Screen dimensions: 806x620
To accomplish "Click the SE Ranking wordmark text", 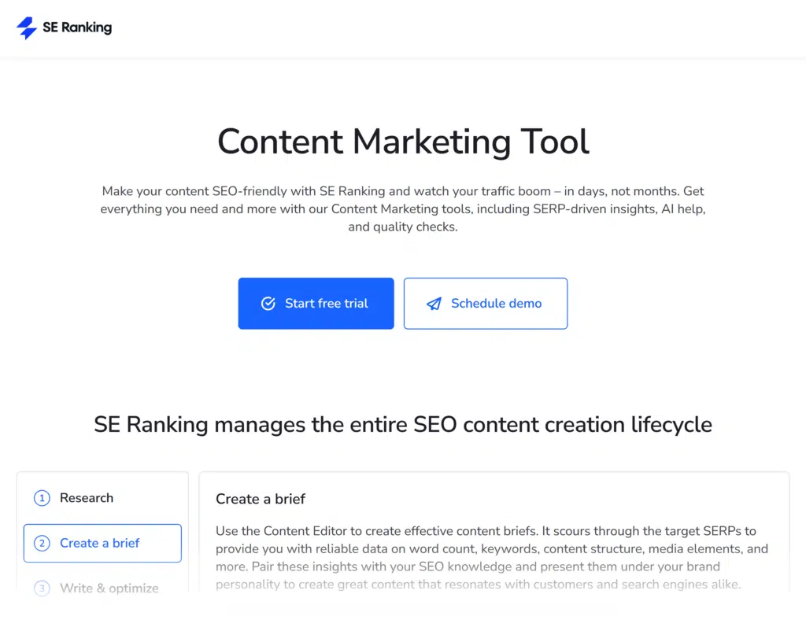I will tap(77, 28).
